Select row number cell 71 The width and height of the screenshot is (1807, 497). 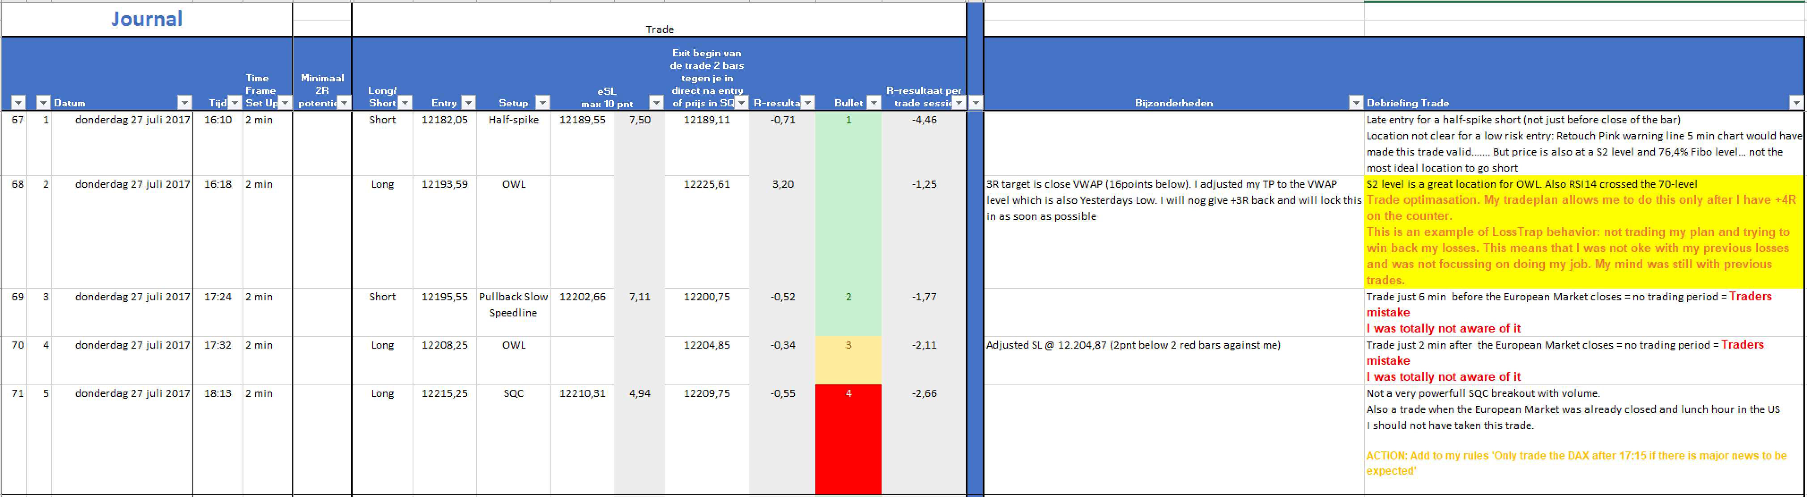[x=14, y=439]
